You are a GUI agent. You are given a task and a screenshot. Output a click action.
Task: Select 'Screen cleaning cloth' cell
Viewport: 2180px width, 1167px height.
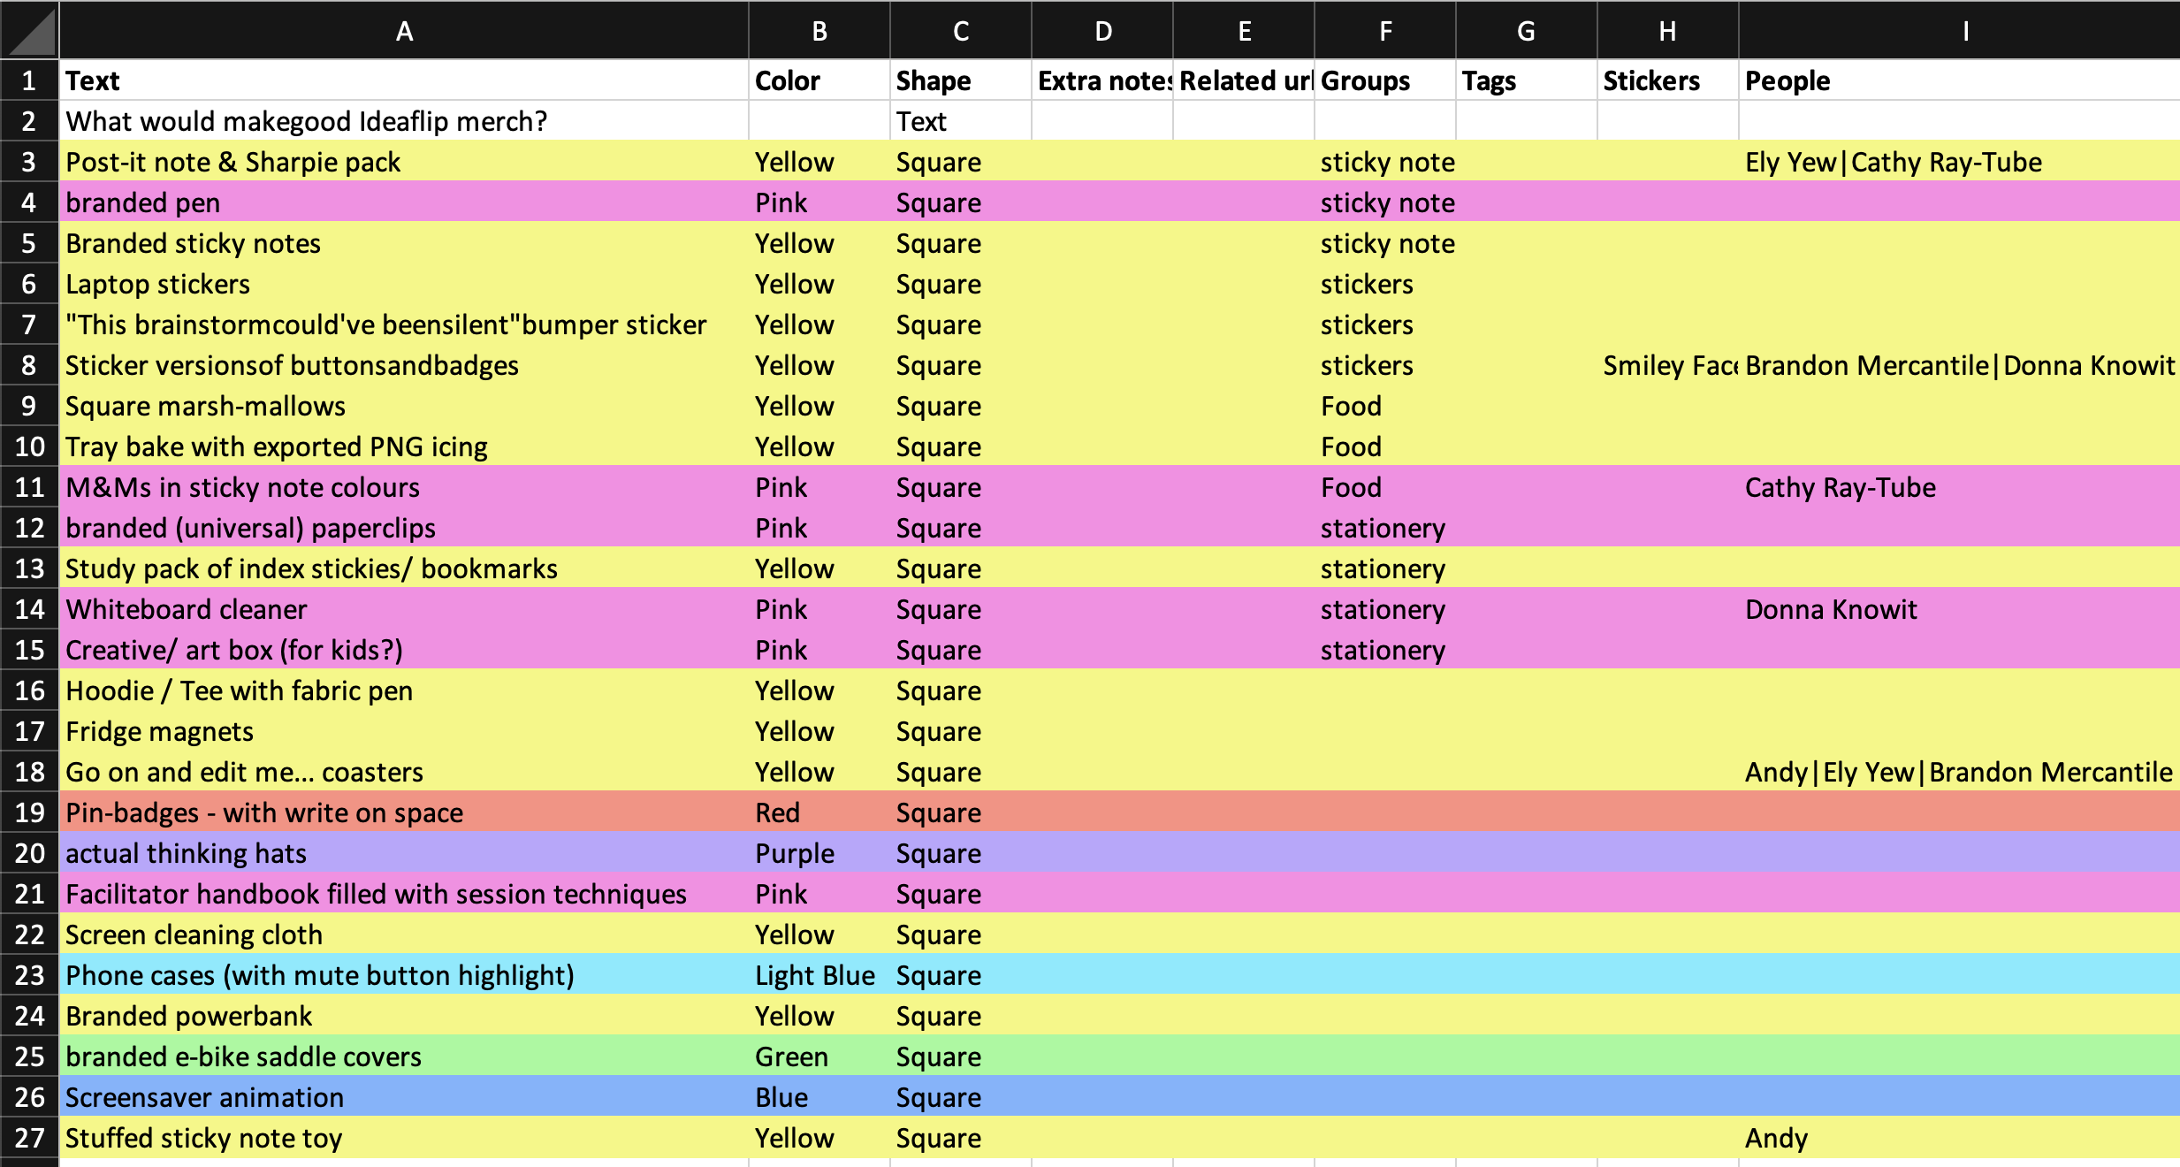(404, 934)
